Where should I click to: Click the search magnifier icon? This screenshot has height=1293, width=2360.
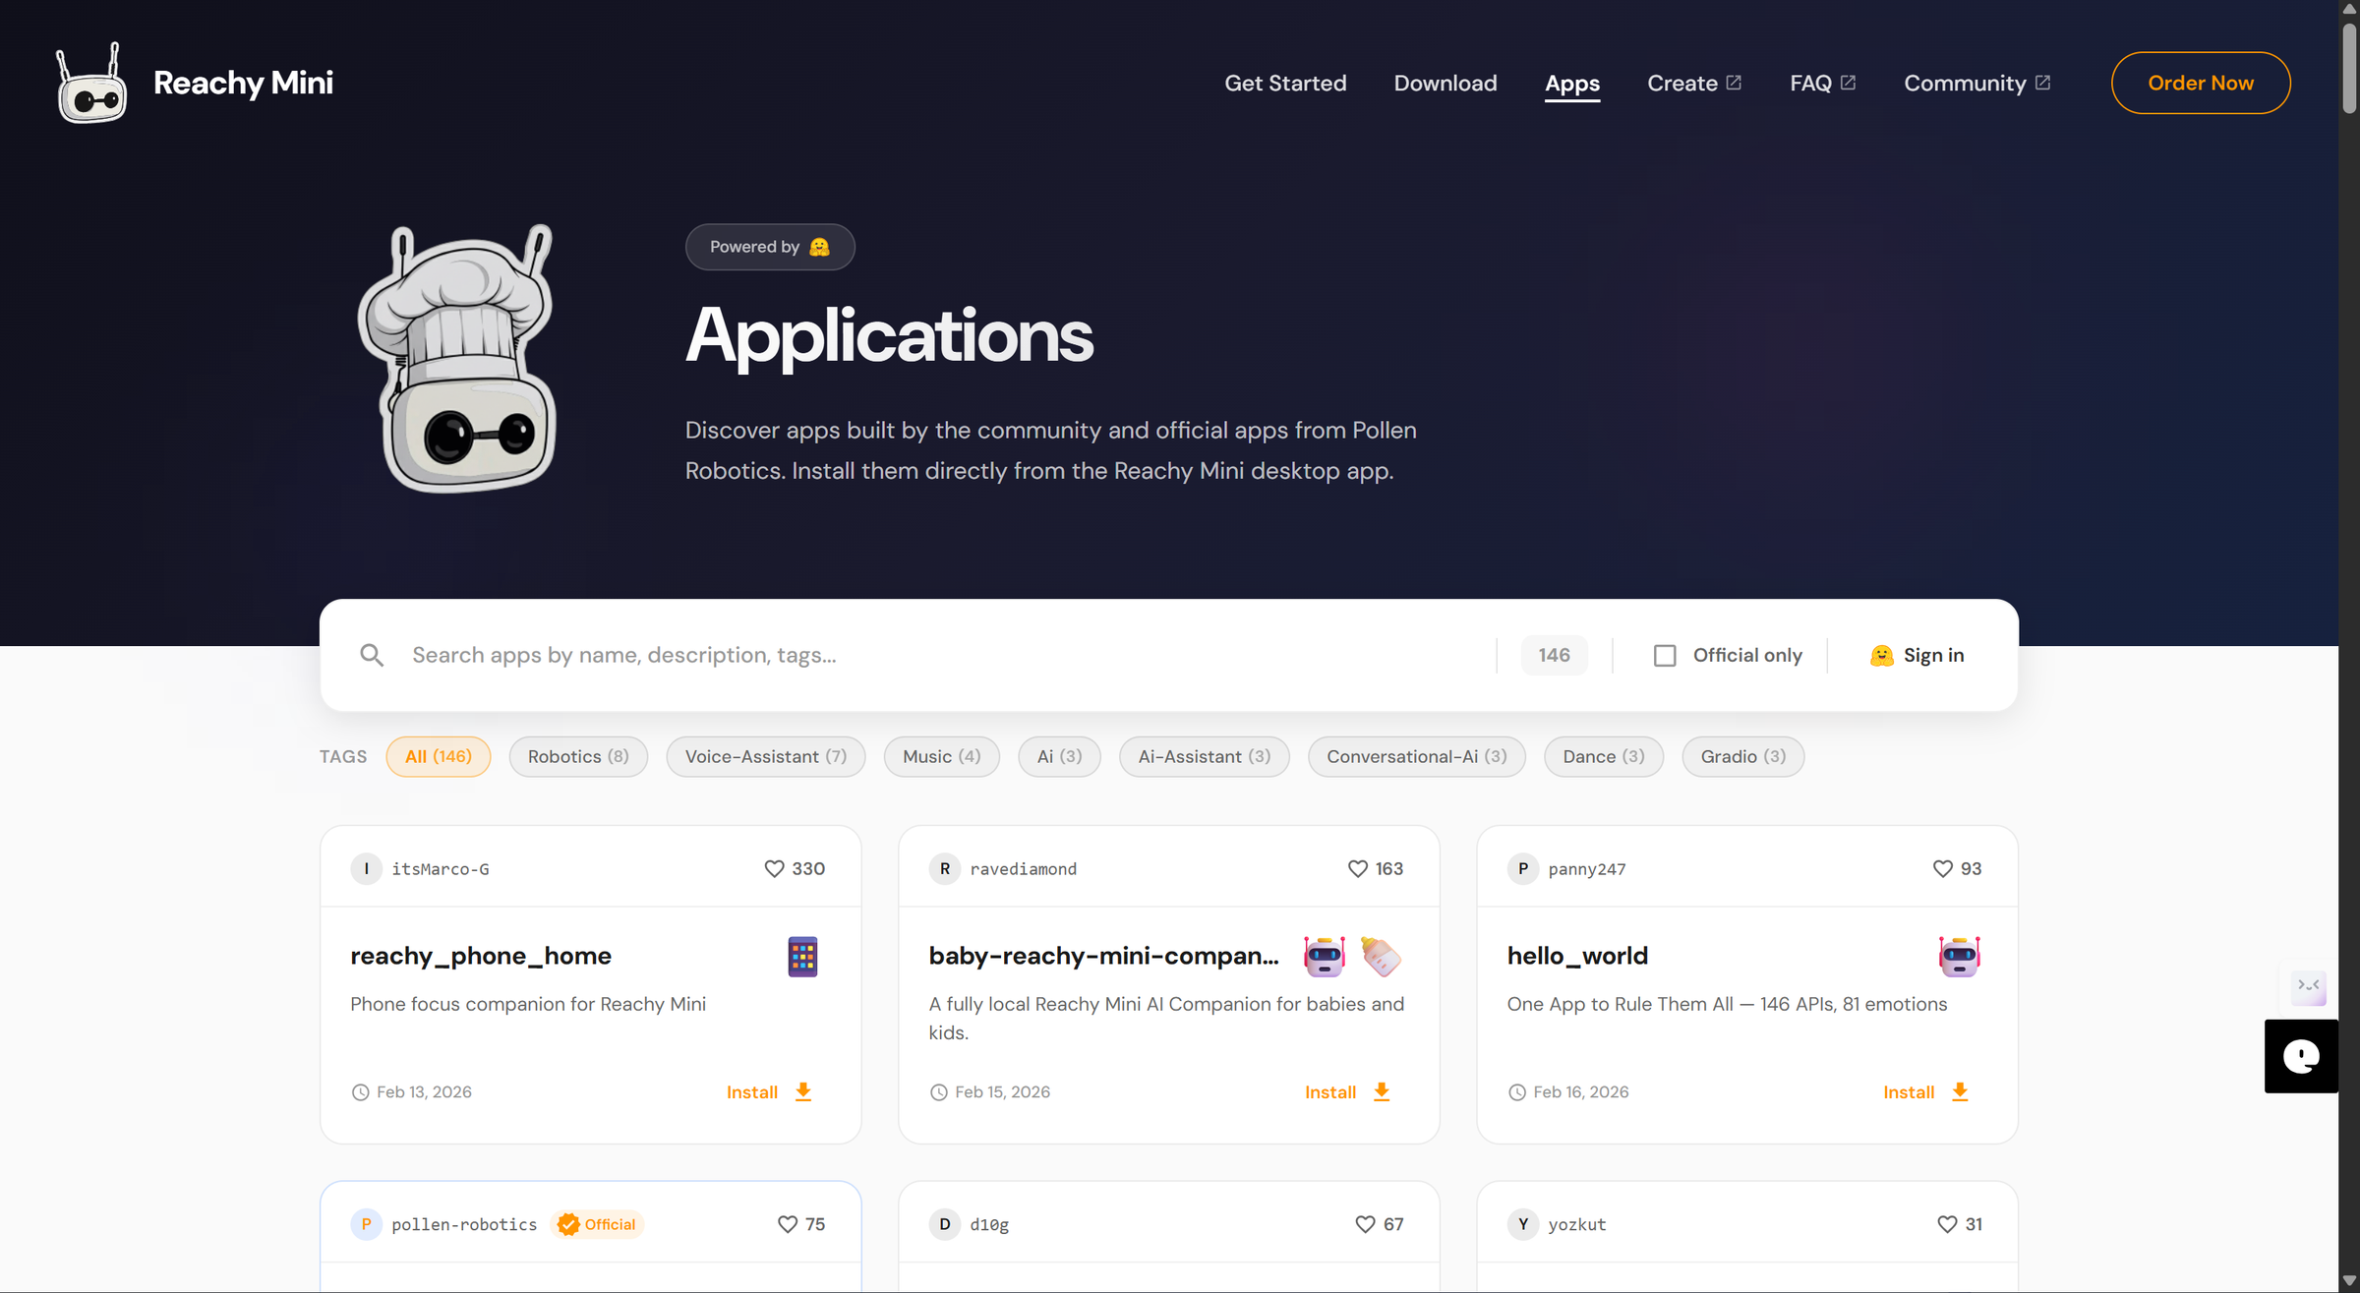click(372, 655)
